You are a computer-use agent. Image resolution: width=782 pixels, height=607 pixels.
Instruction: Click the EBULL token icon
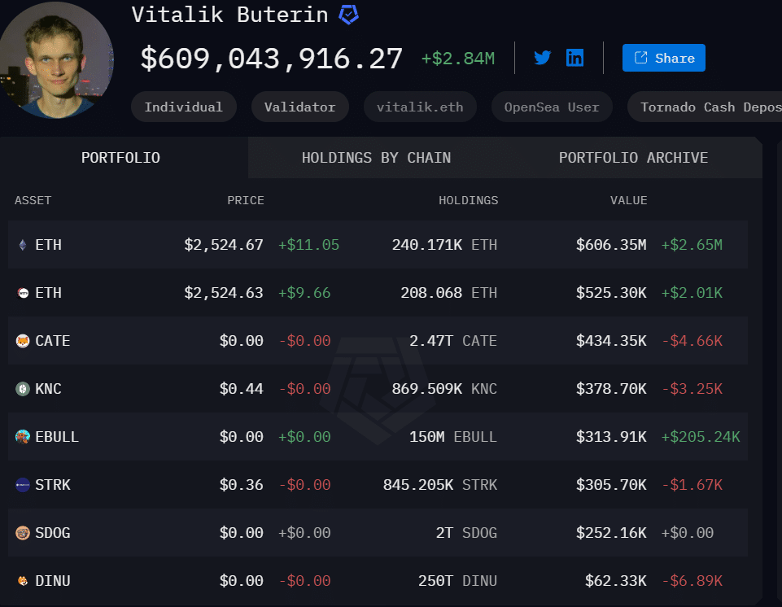(23, 437)
